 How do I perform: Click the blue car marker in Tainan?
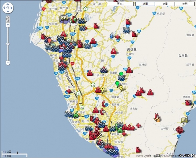click(61, 50)
